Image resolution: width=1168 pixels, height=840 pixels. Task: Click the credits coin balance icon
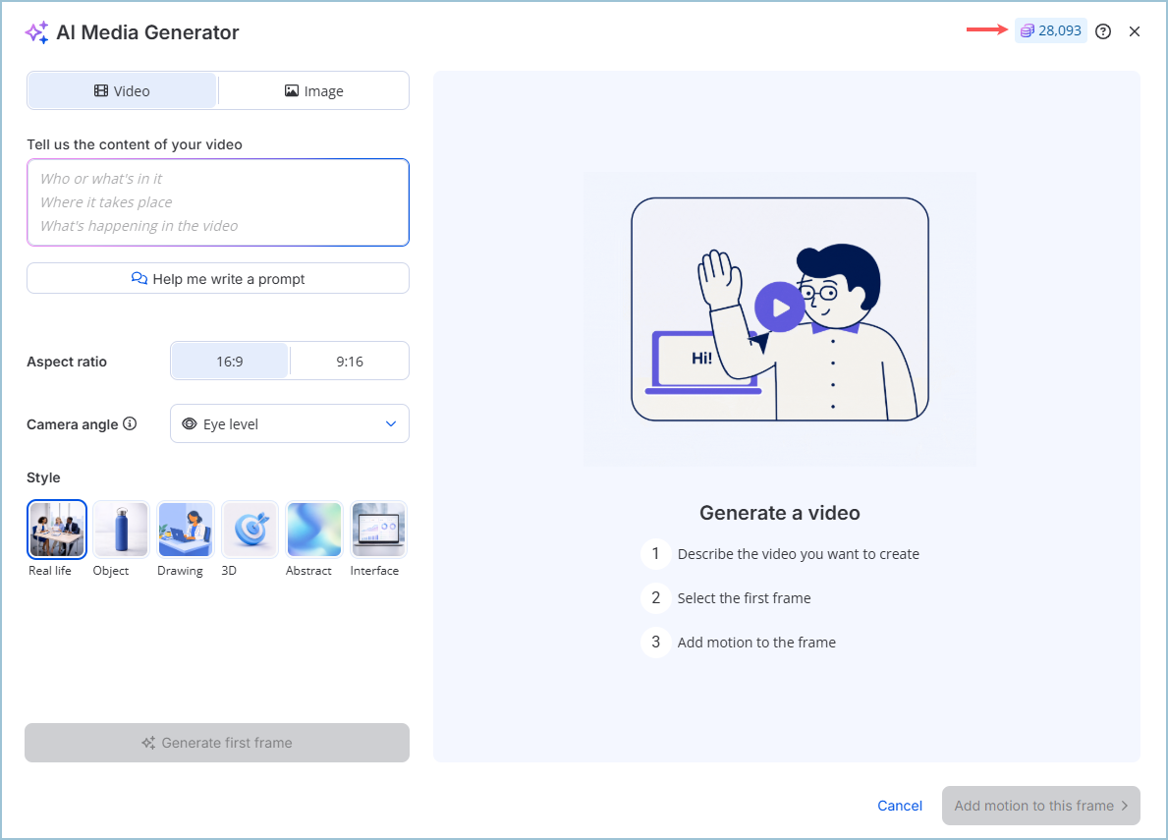1027,31
